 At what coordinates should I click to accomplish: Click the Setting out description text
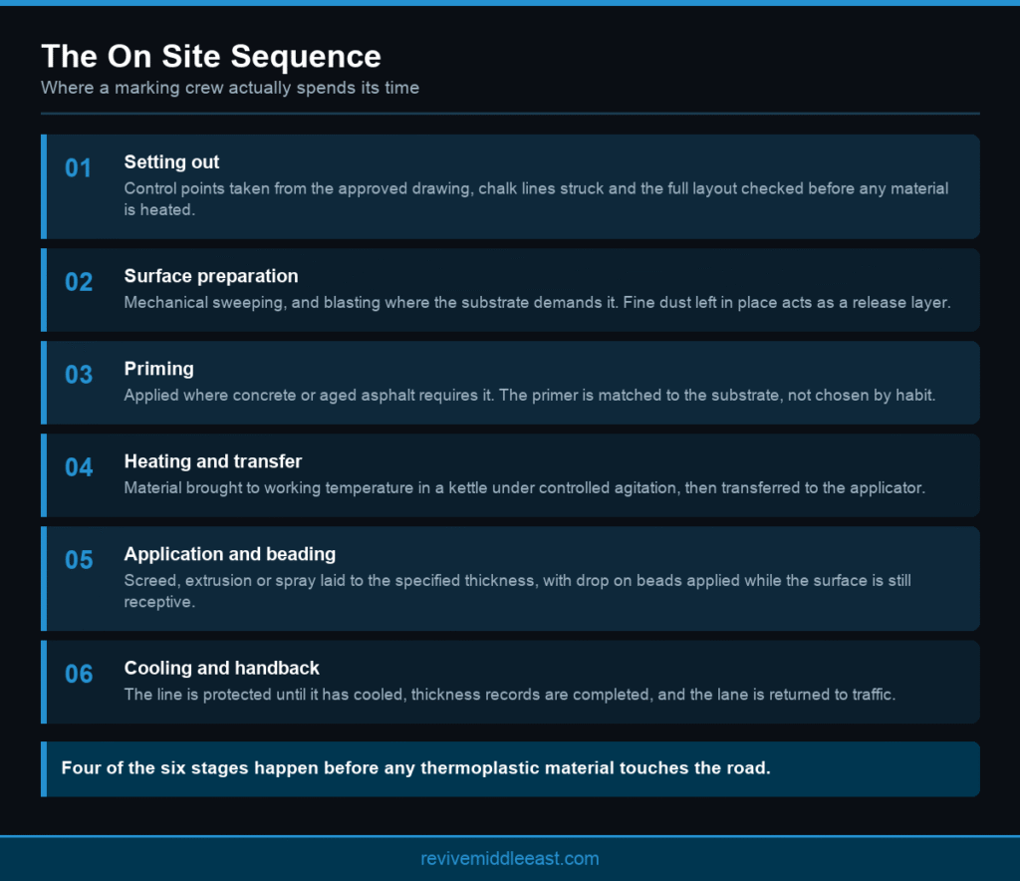pyautogui.click(x=536, y=199)
